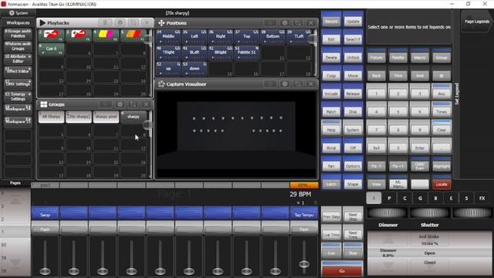The height and width of the screenshot is (278, 494).
Task: Click Capture Visualiser resize icon
Action: pos(298,84)
